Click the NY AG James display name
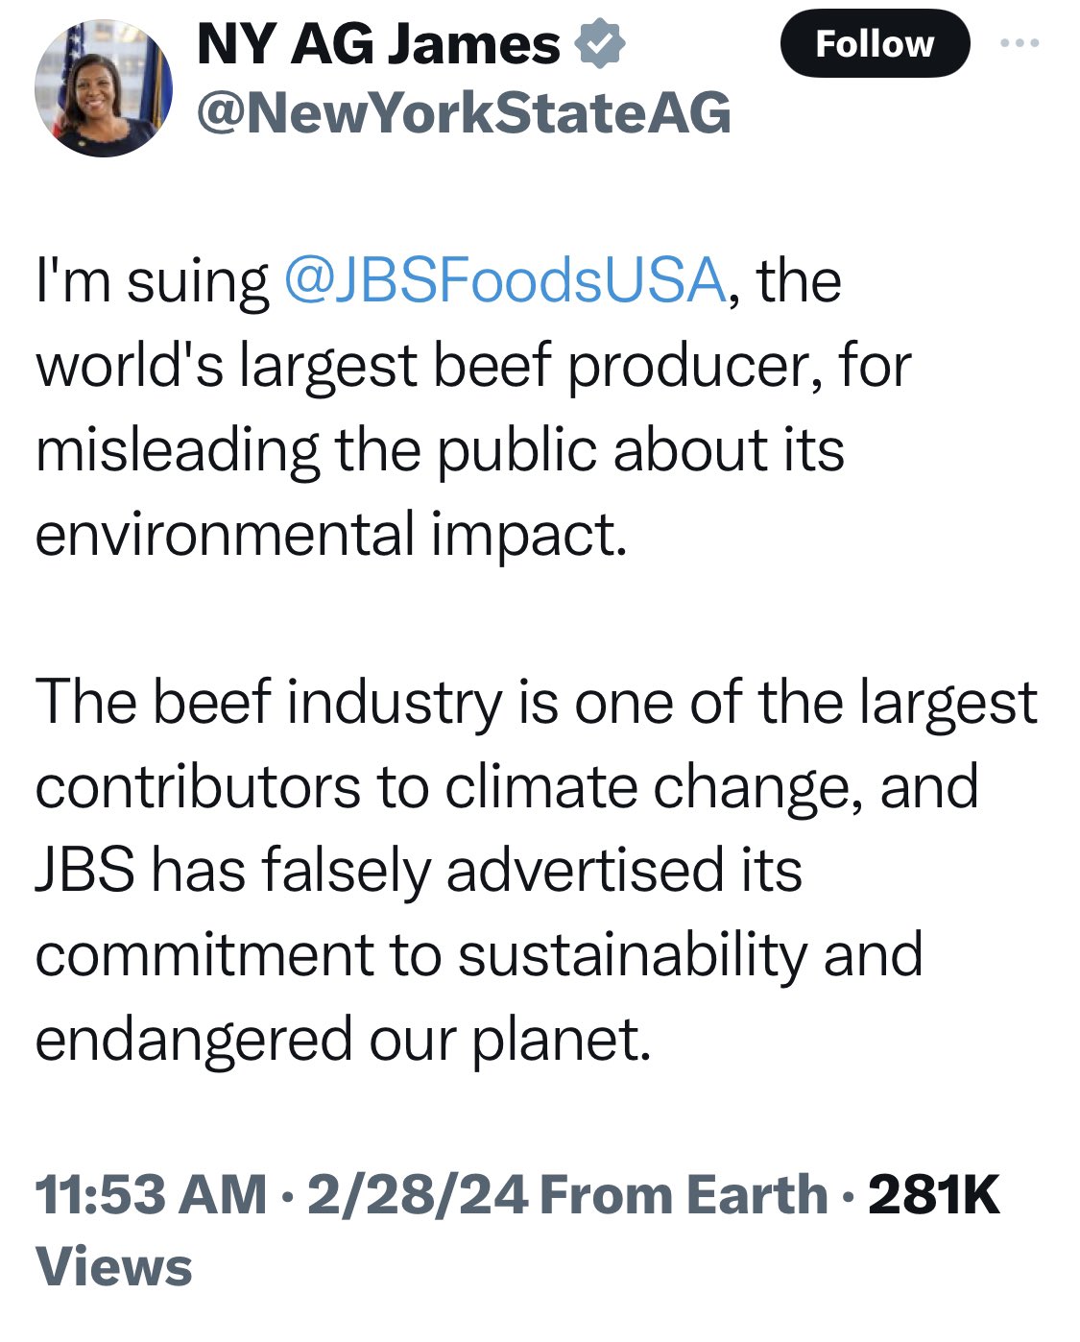Image resolution: width=1080 pixels, height=1342 pixels. pos(378,44)
